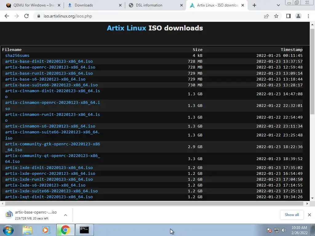315x236 pixels.
Task: Go back to the previous page
Action: point(7,16)
